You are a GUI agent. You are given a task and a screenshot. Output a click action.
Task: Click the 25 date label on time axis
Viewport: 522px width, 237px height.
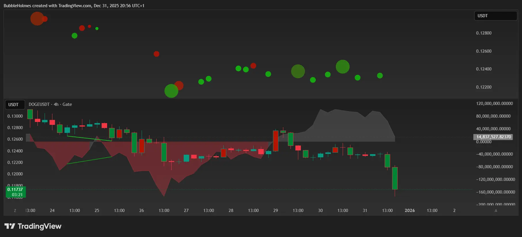pos(97,211)
